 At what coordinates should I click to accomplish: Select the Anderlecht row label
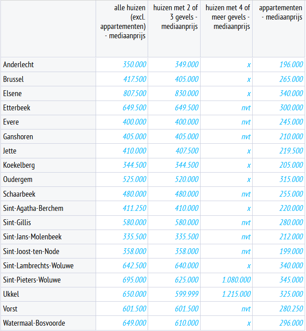pos(19,65)
